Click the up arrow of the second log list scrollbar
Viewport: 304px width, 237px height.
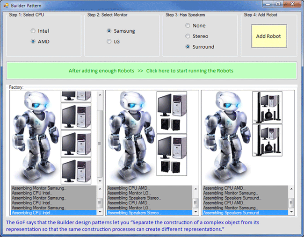pos(195,189)
